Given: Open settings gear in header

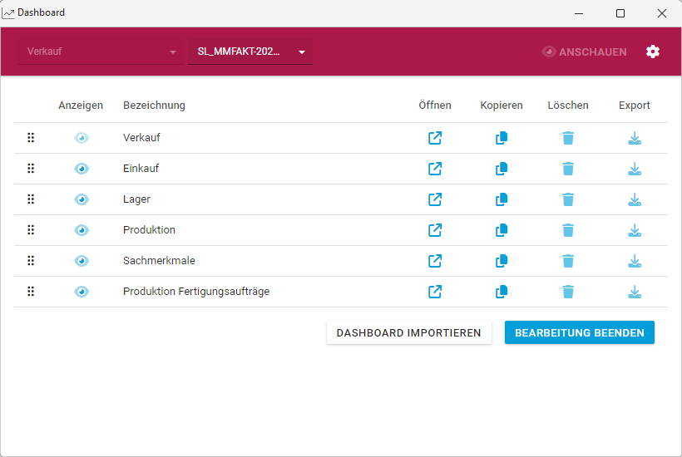Looking at the screenshot, I should [x=653, y=52].
